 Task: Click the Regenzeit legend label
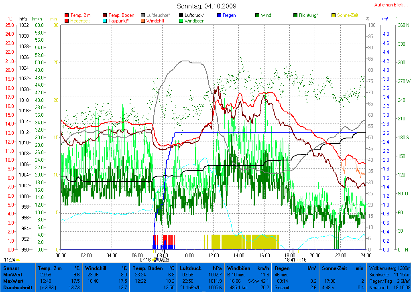[x=80, y=20]
